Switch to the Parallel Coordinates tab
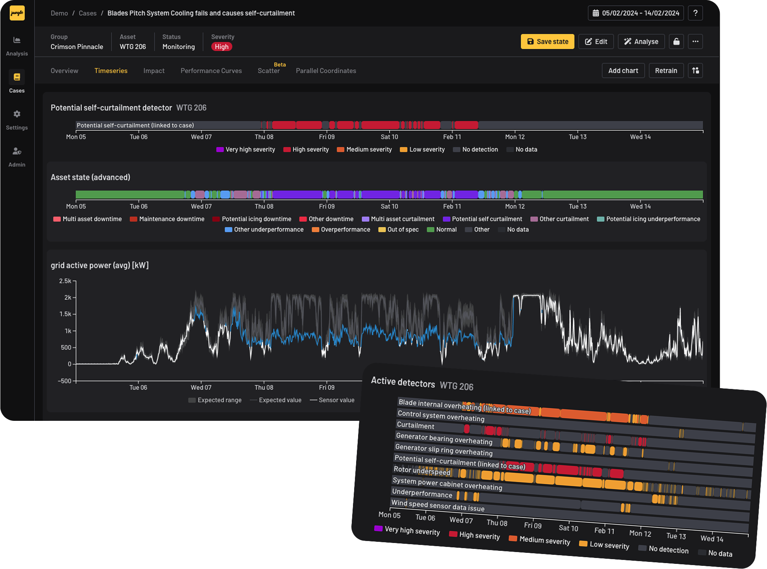The image size is (767, 569). (326, 71)
